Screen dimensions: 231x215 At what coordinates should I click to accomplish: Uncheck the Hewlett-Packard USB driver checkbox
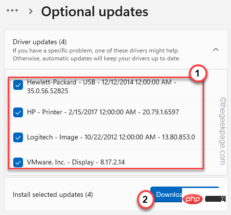(18, 85)
